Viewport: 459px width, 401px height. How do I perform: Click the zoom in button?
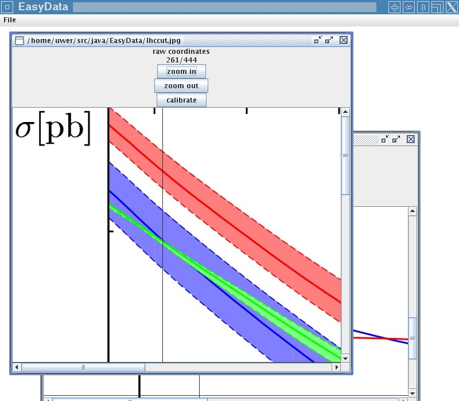click(x=181, y=72)
